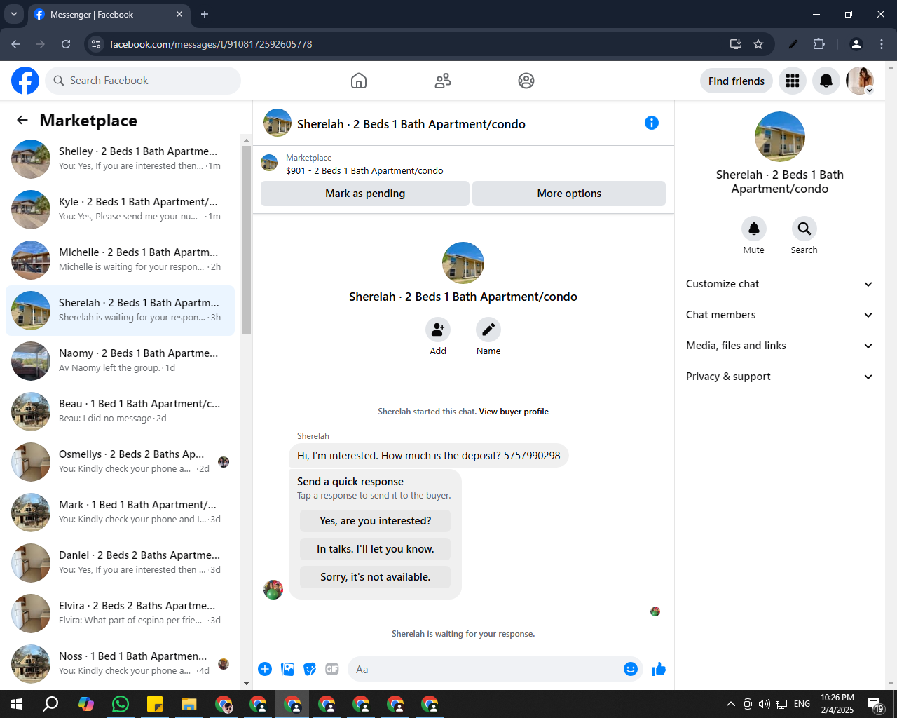The height and width of the screenshot is (718, 897).
Task: Show hidden system tray icons
Action: click(730, 704)
